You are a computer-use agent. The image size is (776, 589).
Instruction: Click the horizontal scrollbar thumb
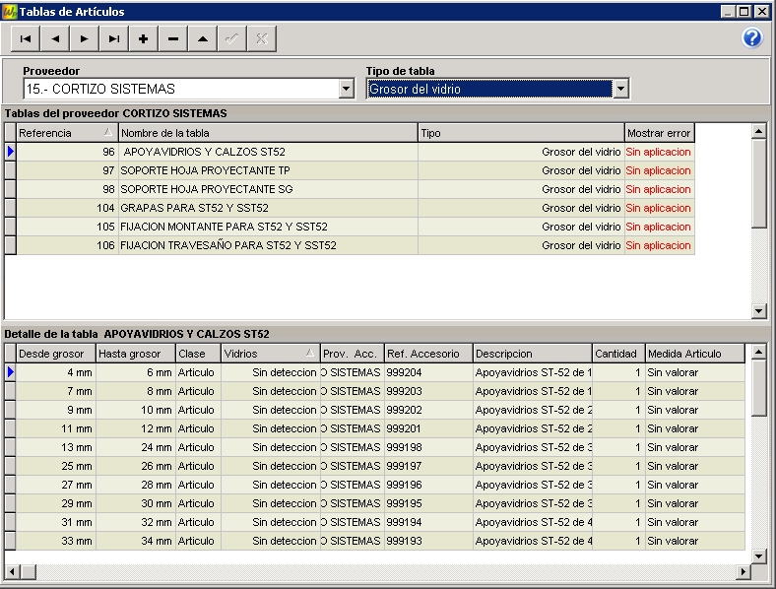click(x=29, y=572)
